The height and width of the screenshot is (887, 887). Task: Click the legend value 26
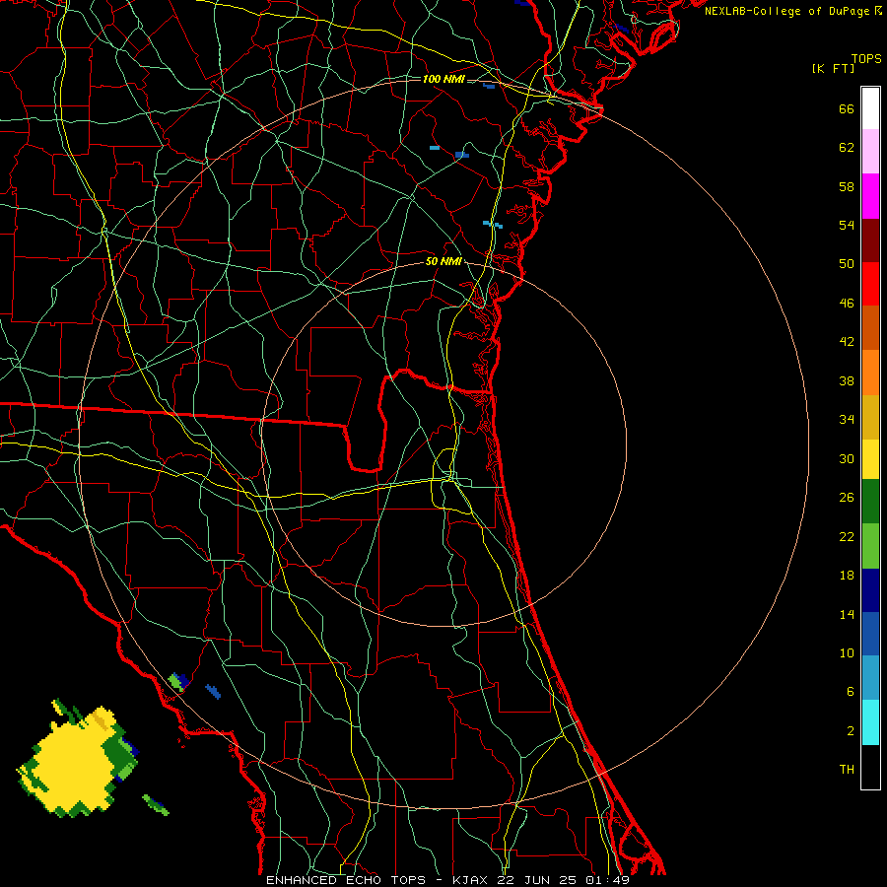point(847,498)
